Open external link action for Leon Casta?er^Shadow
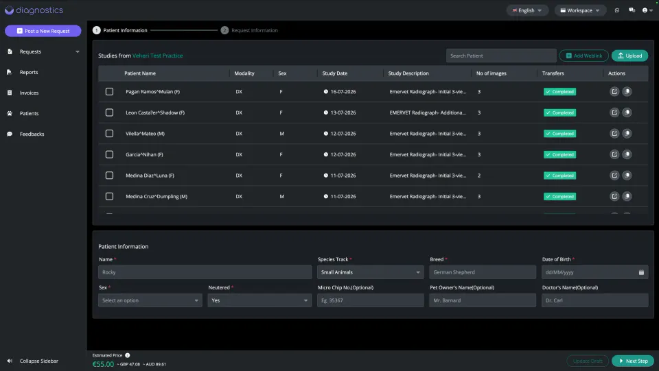The width and height of the screenshot is (659, 371). click(x=614, y=112)
